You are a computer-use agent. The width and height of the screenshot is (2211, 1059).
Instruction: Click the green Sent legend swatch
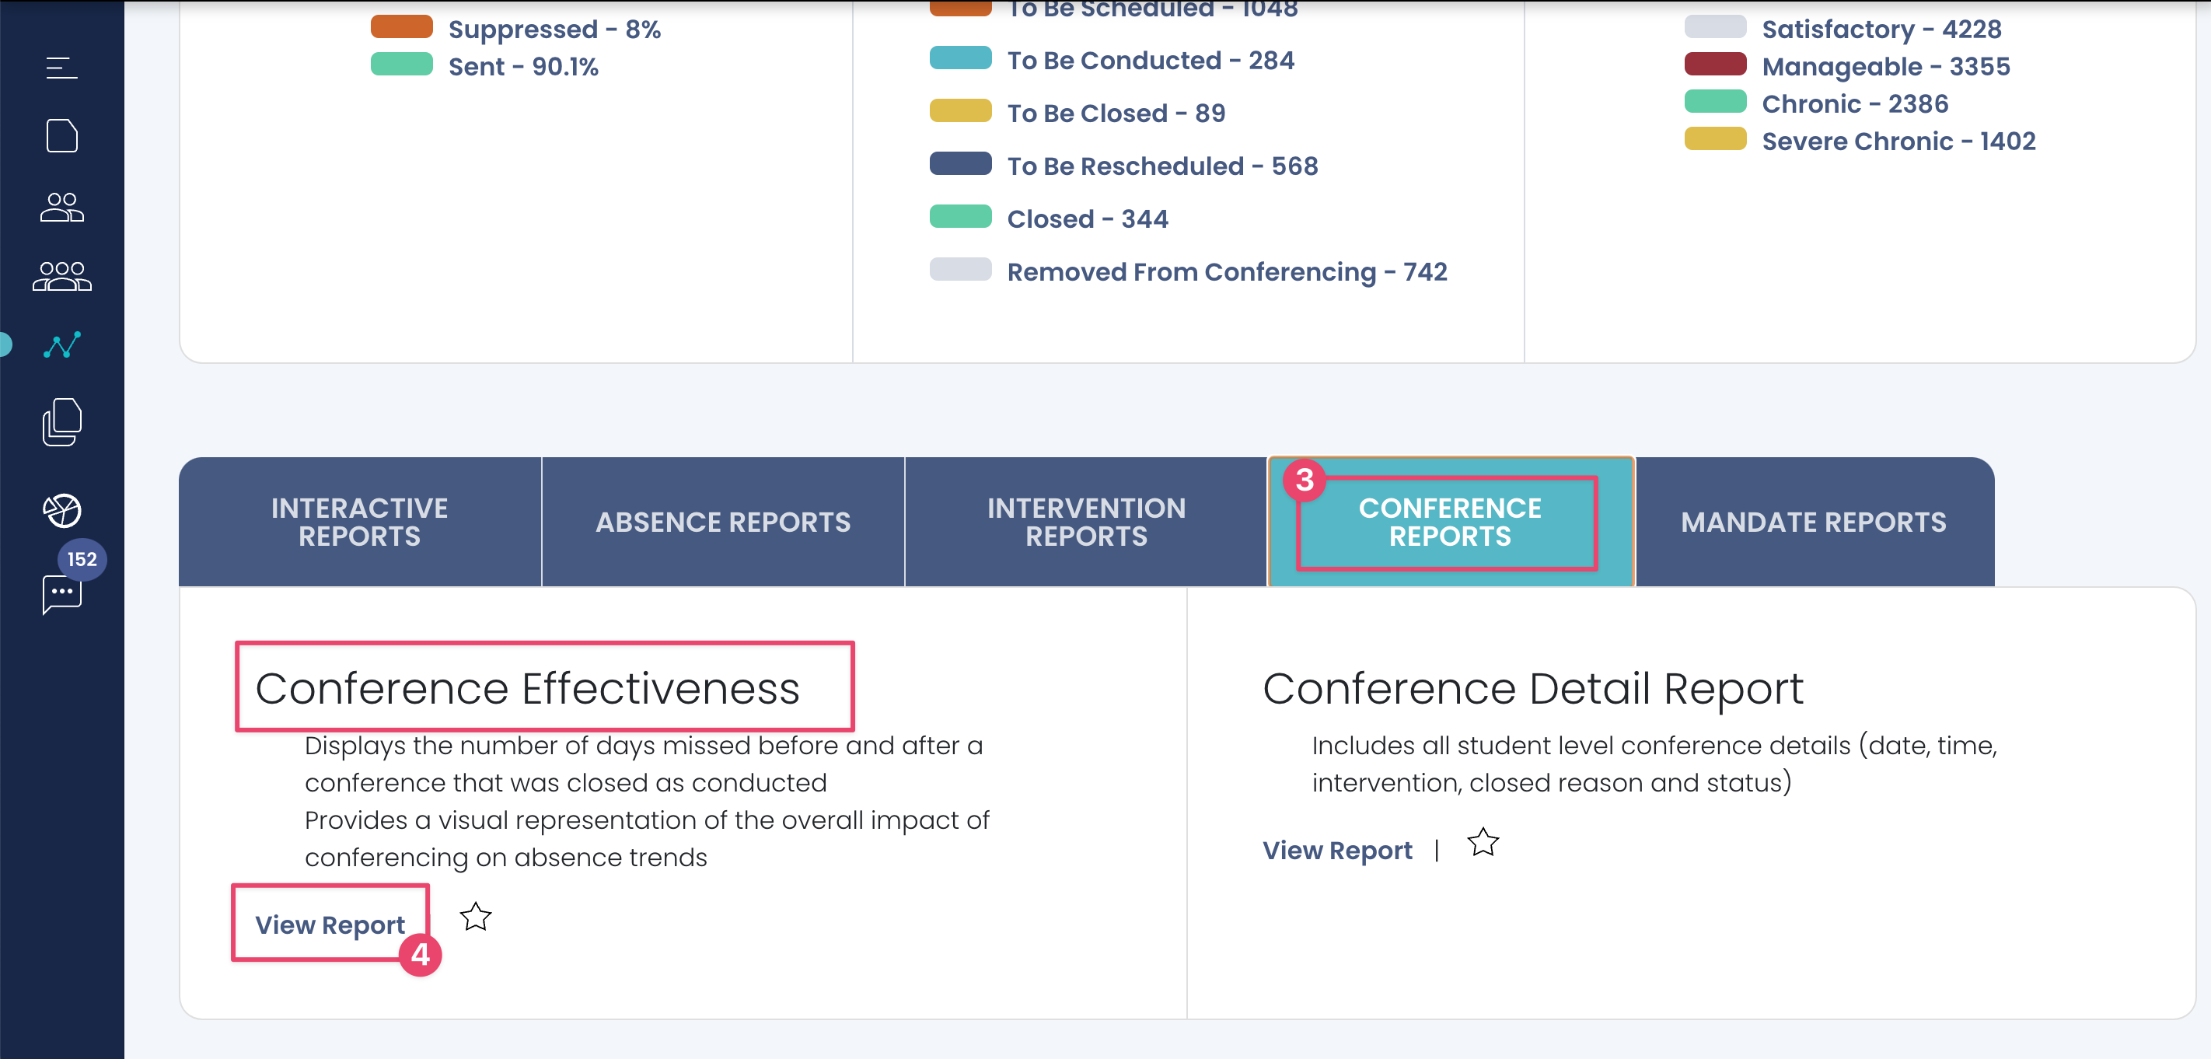pos(402,65)
